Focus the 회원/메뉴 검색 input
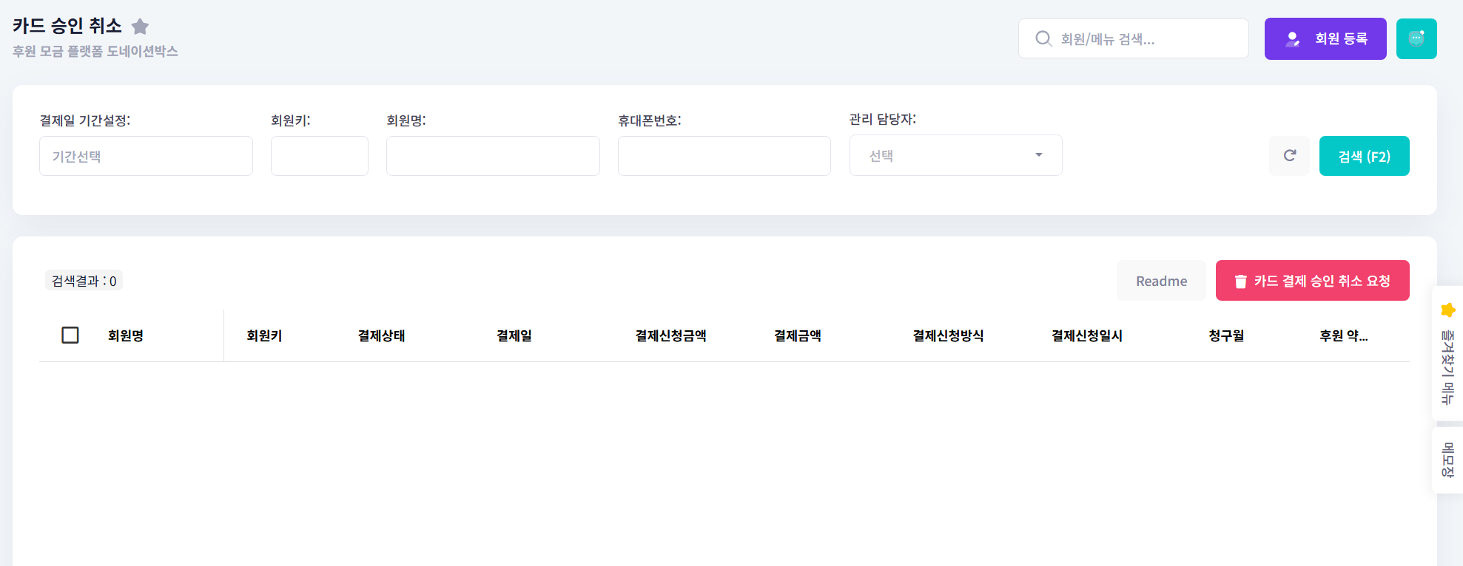Screen dimensions: 1463x566 point(1133,38)
